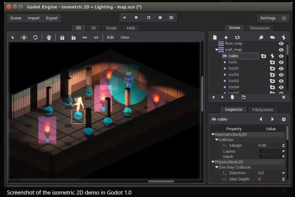Select the Move tool in viewport toolbar
The image size is (295, 197).
[24, 37]
